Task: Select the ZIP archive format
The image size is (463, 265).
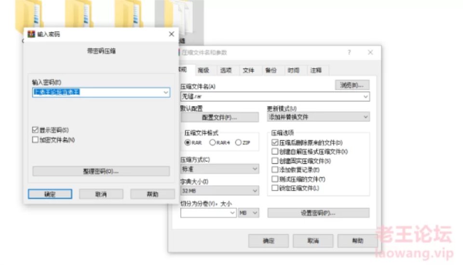Action: pos(238,143)
